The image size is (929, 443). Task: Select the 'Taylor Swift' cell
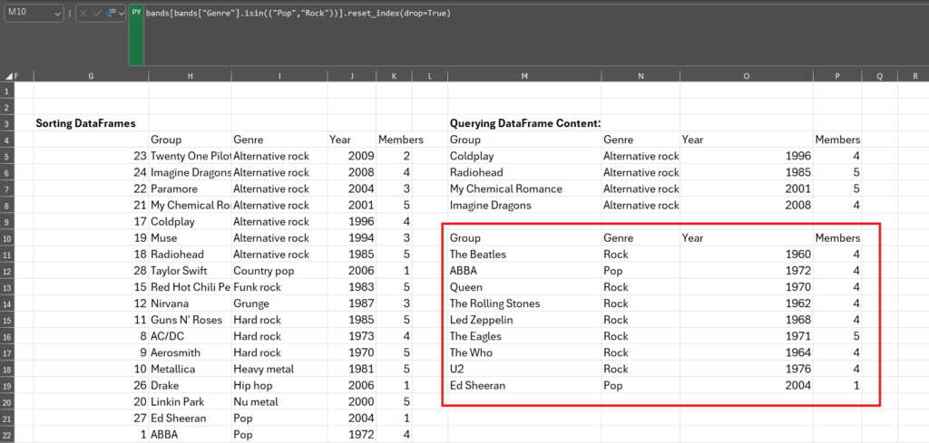190,271
